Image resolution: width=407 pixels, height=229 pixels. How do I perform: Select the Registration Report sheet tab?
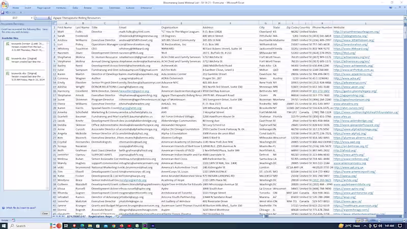click(x=90, y=216)
